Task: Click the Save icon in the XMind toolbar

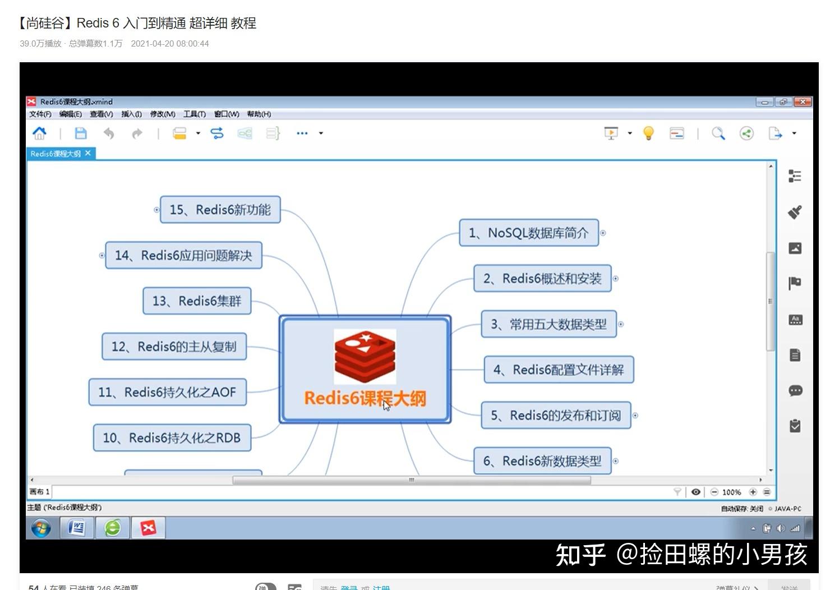Action: coord(81,133)
